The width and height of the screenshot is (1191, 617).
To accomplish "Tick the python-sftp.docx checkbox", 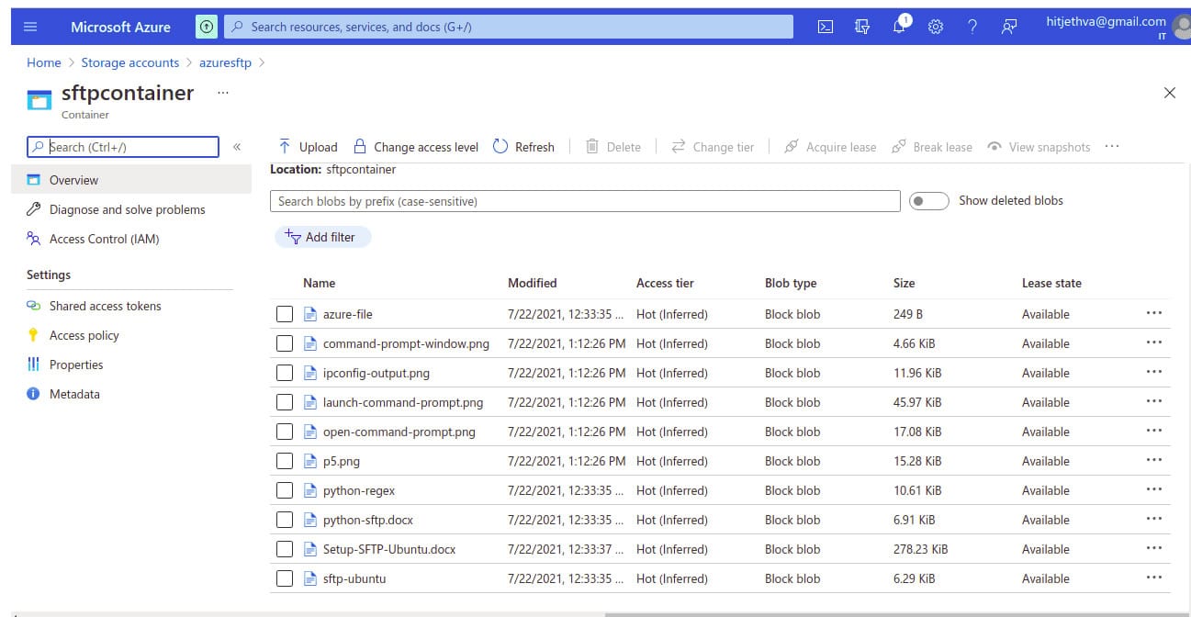I will (x=285, y=520).
